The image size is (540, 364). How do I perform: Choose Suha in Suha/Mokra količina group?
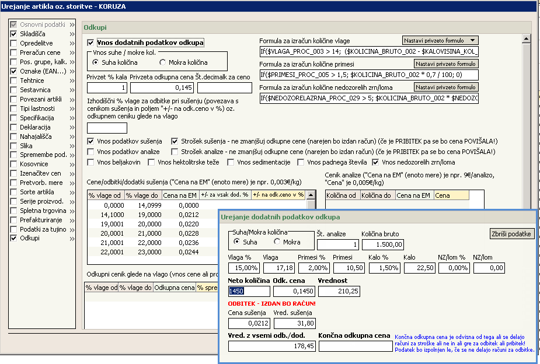236,242
